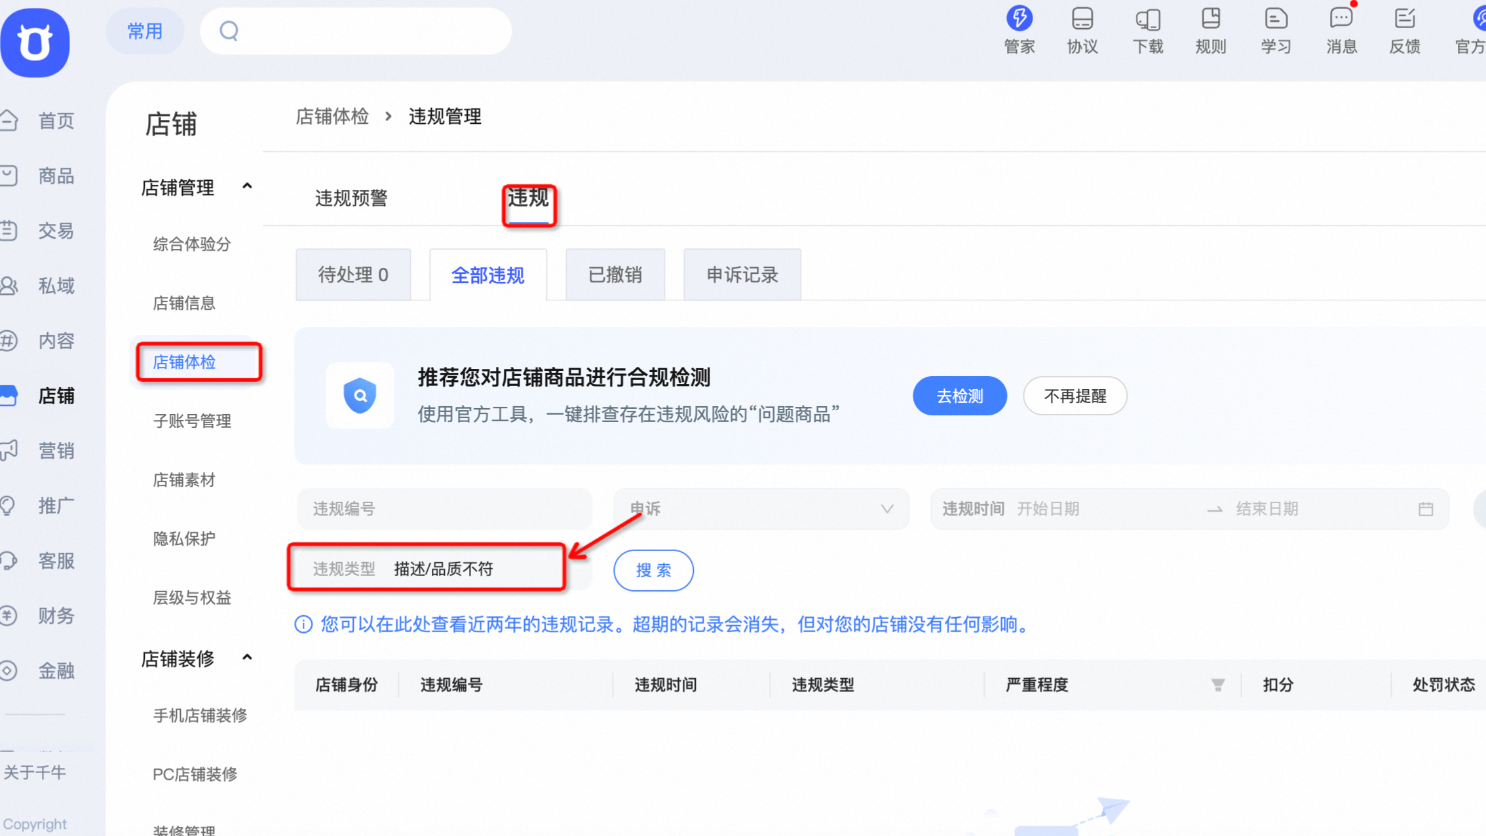Click the 扣分 column header

[1278, 685]
